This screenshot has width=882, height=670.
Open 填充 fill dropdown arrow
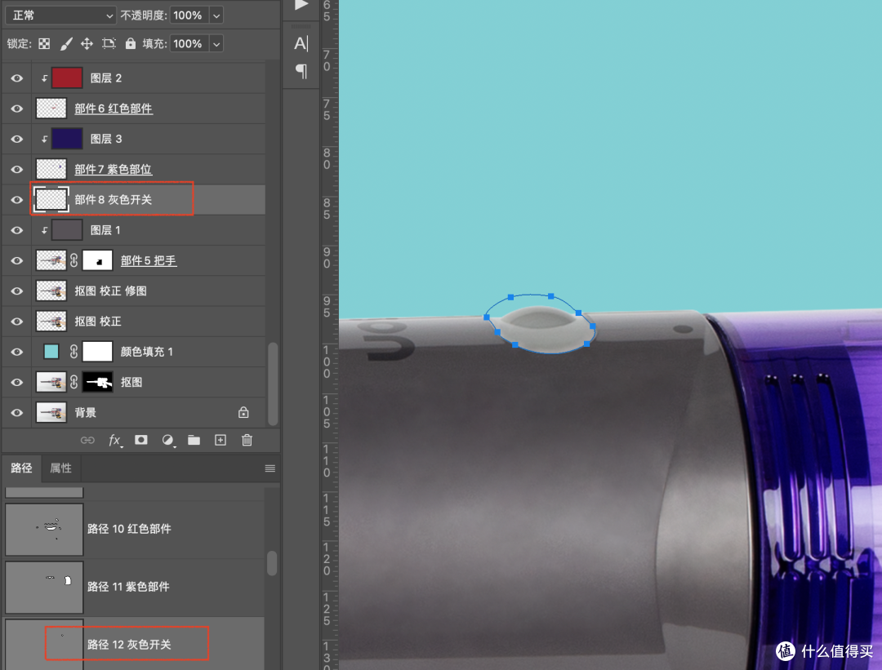(216, 44)
